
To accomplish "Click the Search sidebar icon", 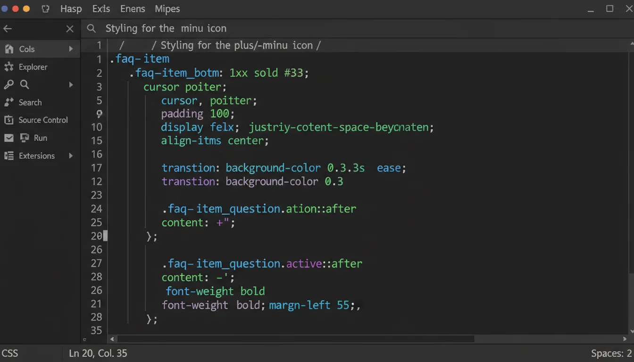I will tap(9, 102).
